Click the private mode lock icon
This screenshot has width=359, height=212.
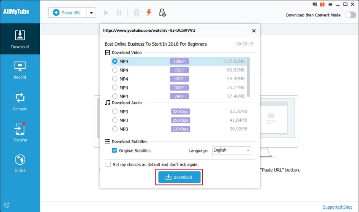(x=162, y=13)
